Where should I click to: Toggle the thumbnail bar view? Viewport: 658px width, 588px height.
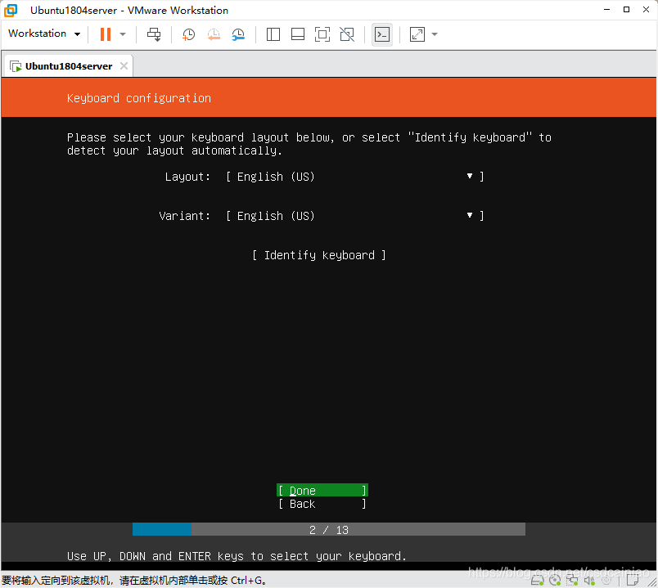[298, 34]
